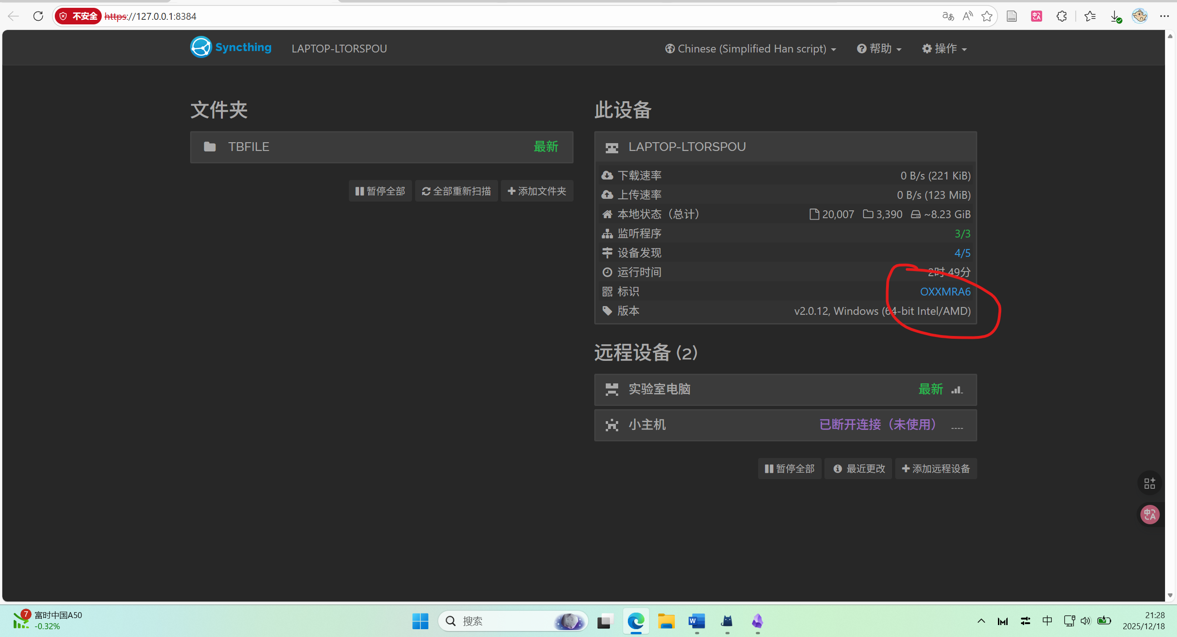Click the 实验室电脑 device identicon

(612, 389)
